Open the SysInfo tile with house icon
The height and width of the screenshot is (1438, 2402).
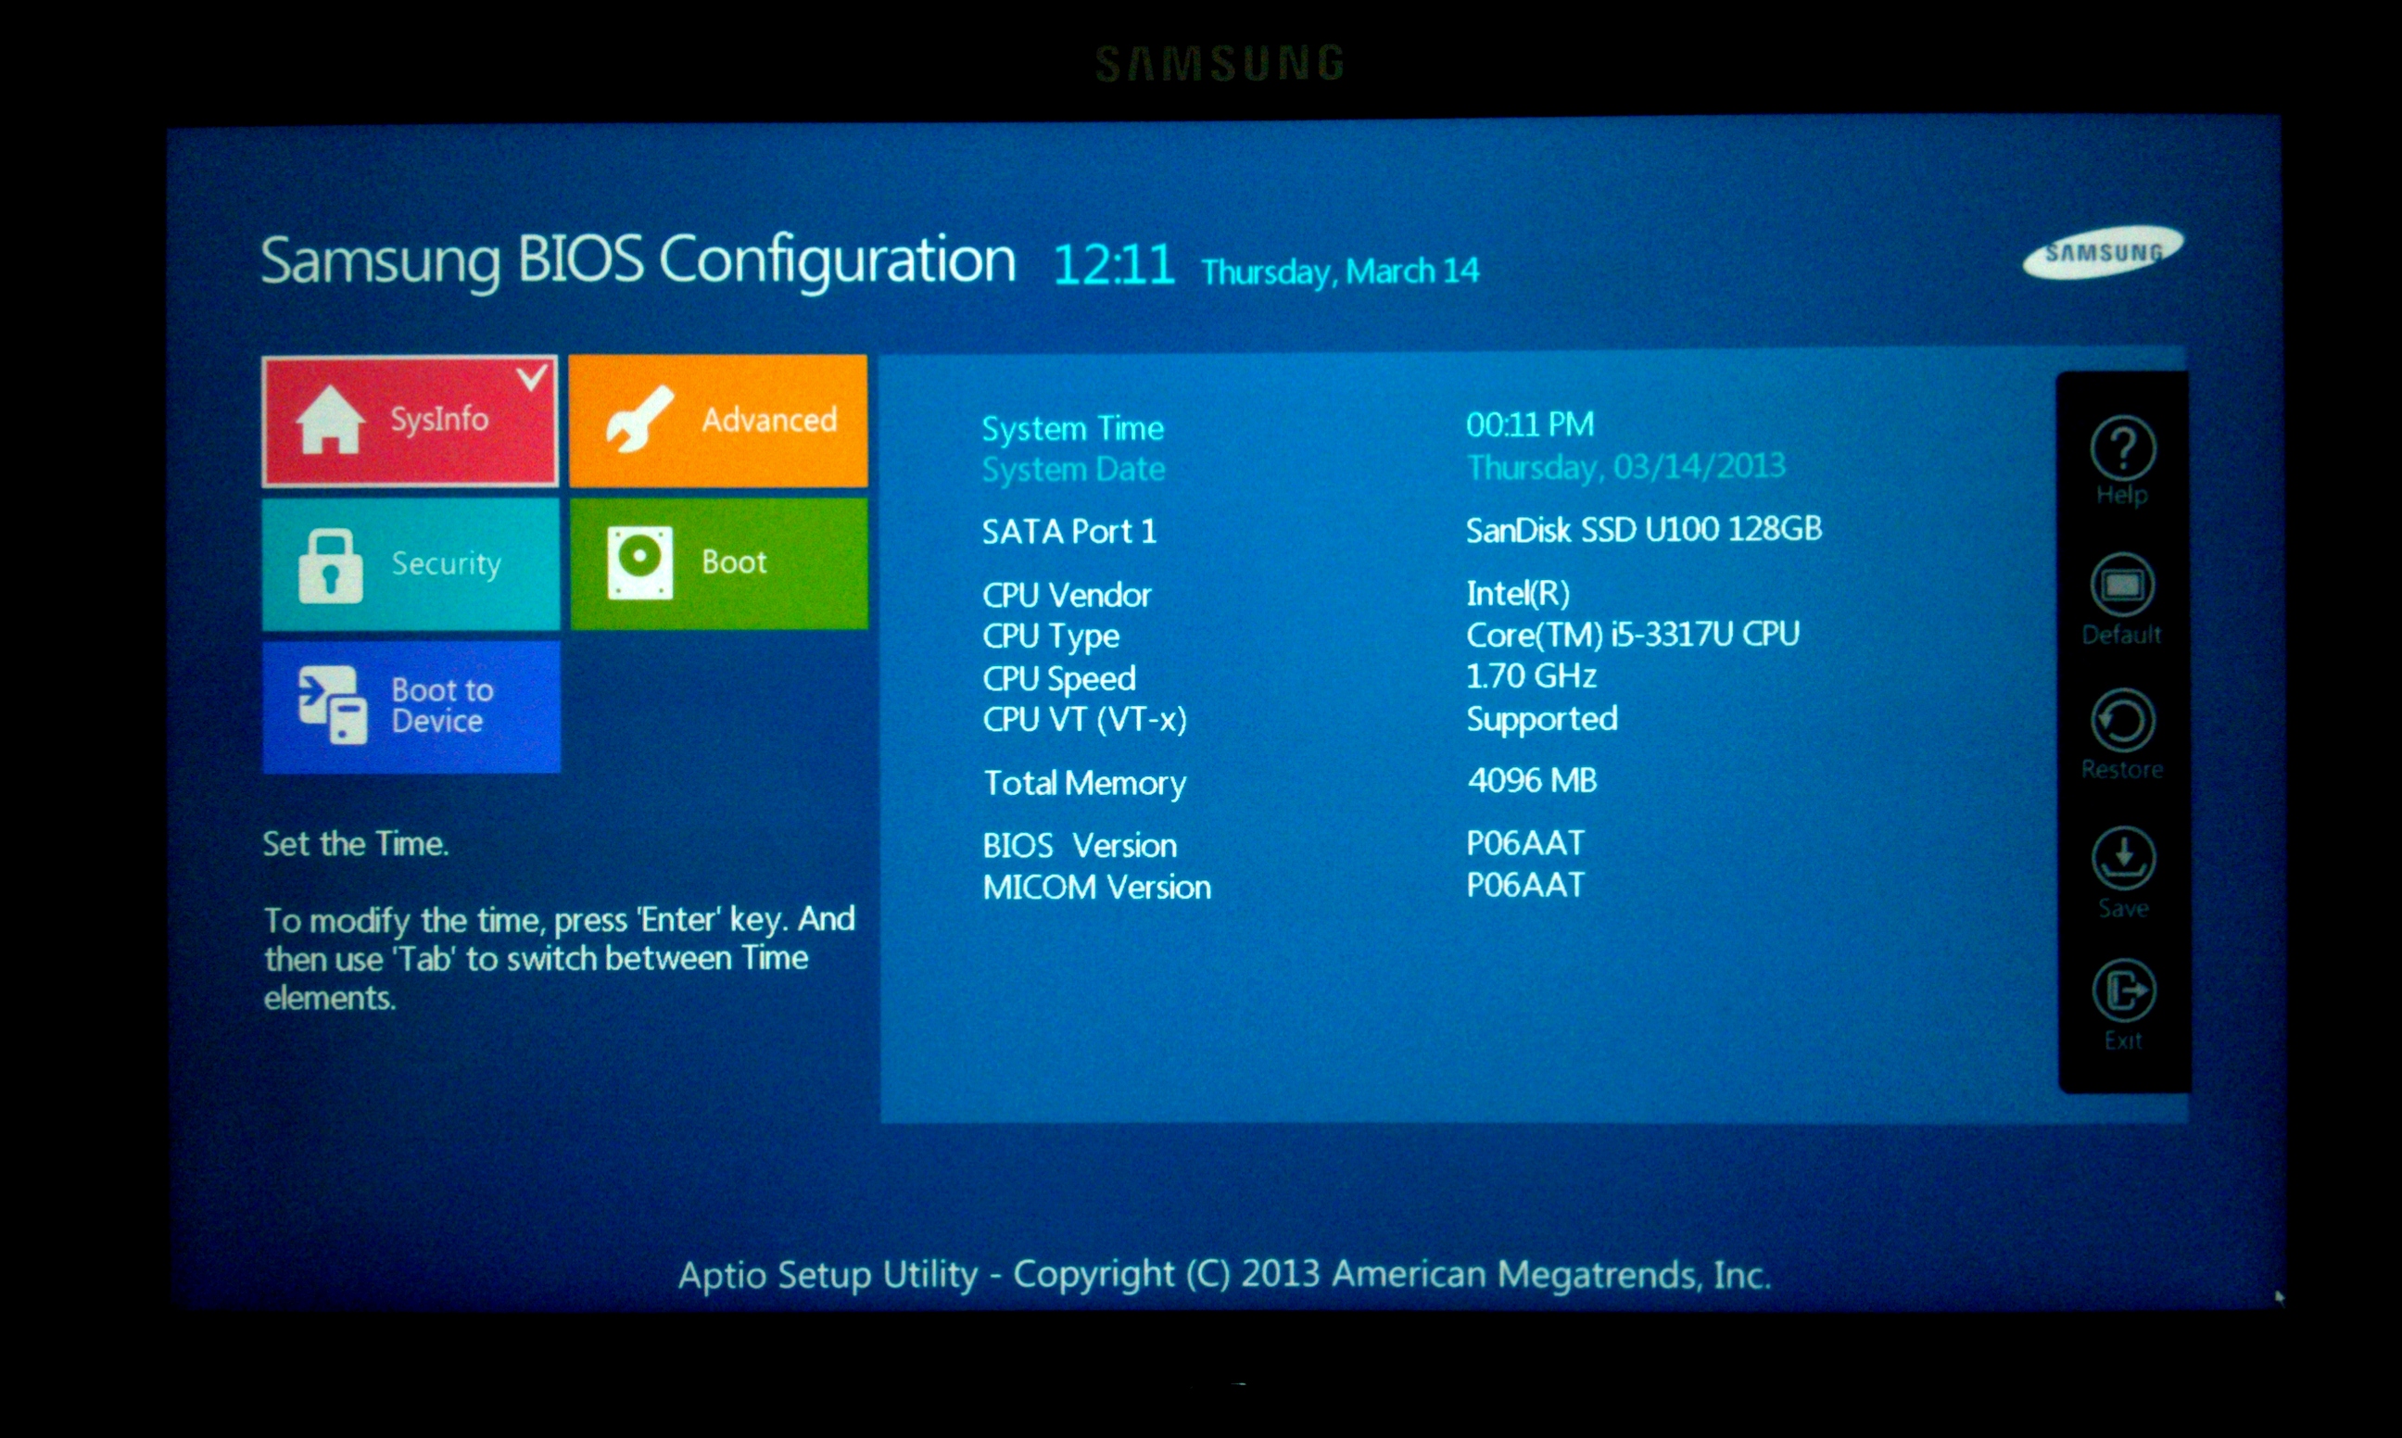coord(410,422)
